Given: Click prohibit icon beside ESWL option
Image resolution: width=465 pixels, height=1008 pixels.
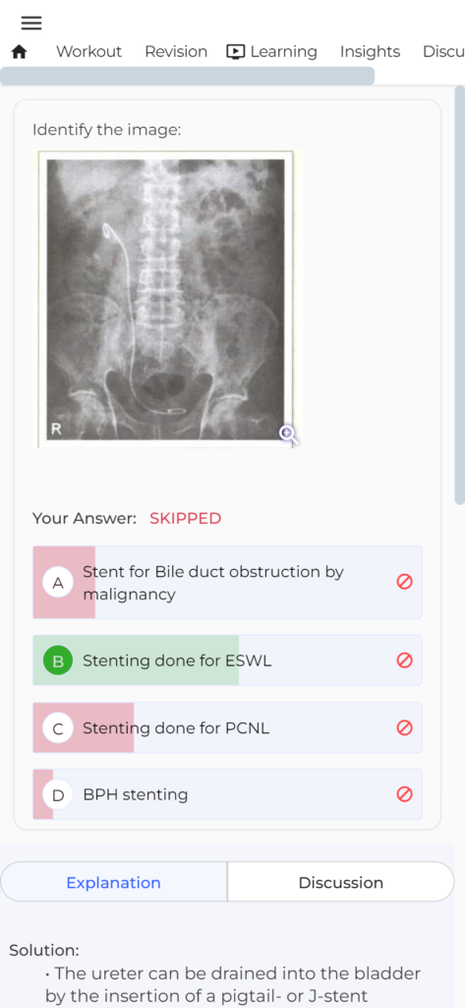Looking at the screenshot, I should [x=404, y=661].
